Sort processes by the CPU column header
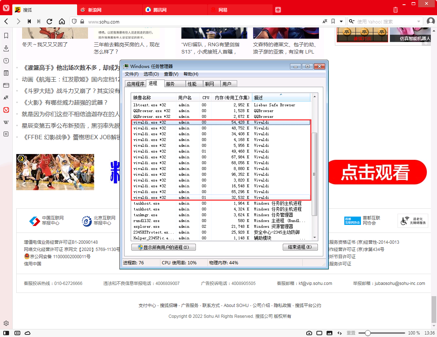Screen dimensions: 437x337 pyautogui.click(x=206, y=98)
